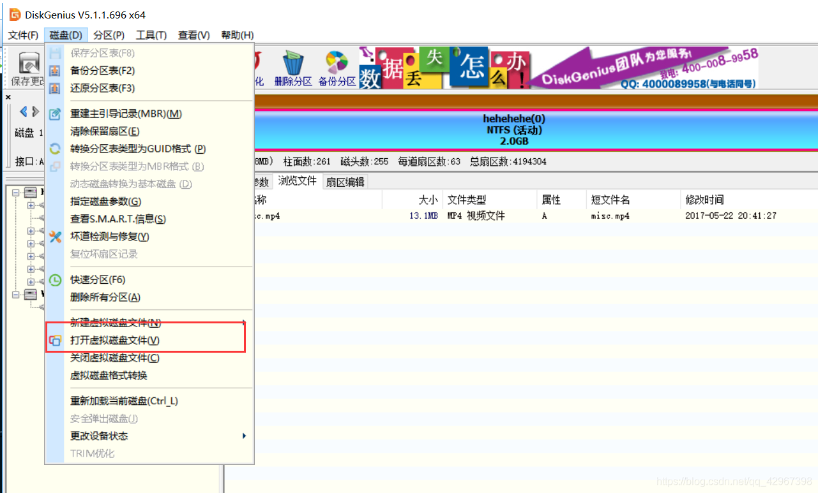Sort by the 短文件名 column header
This screenshot has height=493, width=818.
(x=633, y=200)
